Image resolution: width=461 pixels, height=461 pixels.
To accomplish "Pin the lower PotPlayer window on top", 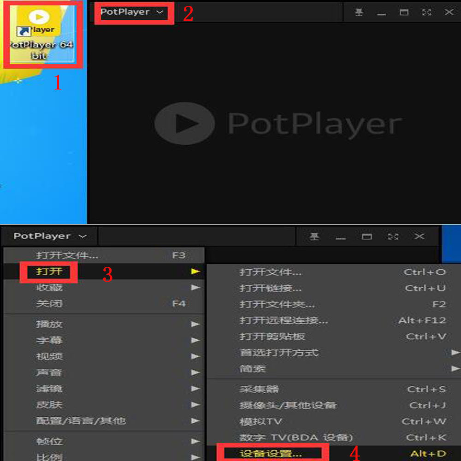I will pos(314,236).
